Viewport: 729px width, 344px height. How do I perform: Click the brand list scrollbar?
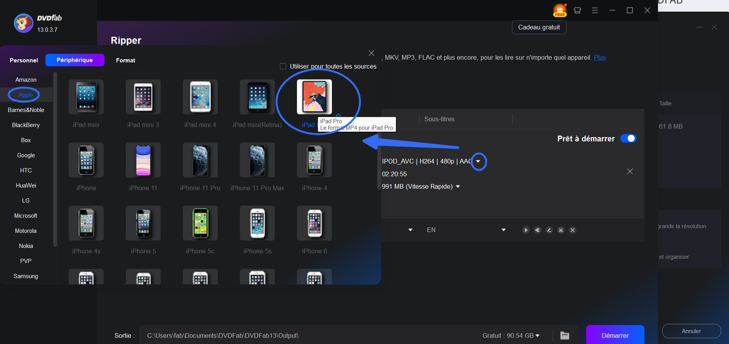pos(55,160)
